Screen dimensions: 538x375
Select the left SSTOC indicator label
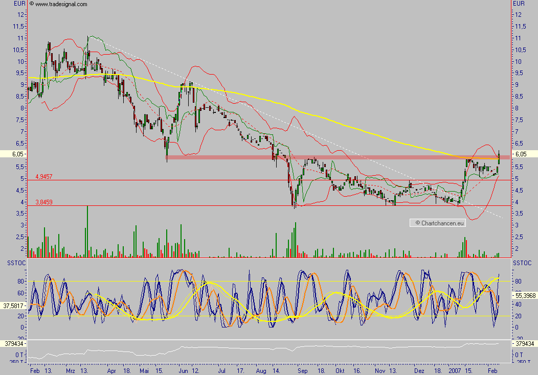point(14,263)
